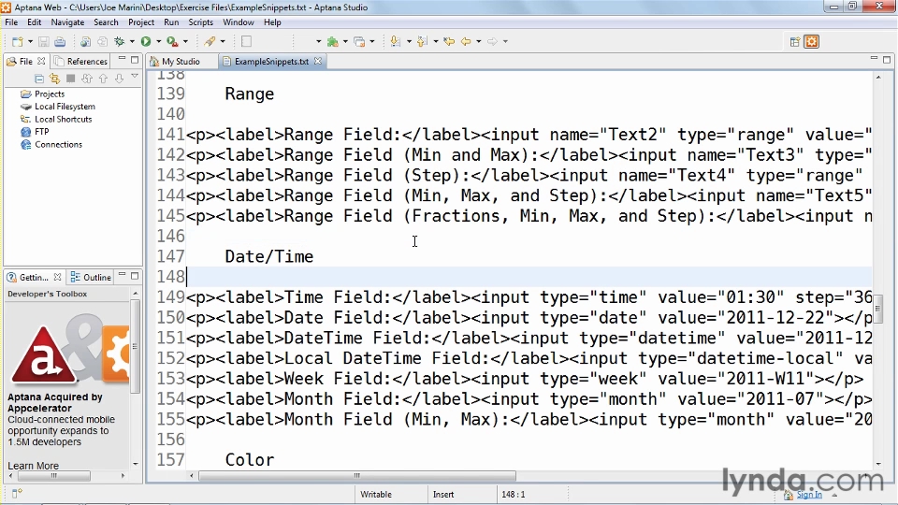Open the Edit menu

(x=35, y=22)
